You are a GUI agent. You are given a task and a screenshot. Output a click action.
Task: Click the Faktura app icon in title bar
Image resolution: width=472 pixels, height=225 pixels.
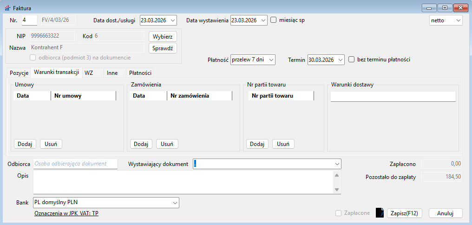[x=7, y=8]
